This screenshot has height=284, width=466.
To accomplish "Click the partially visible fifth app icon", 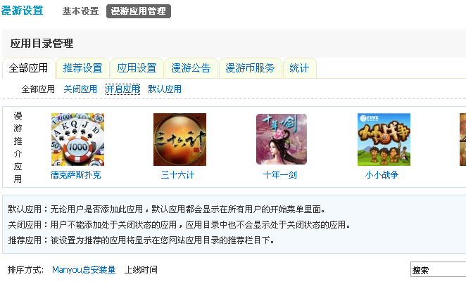I will click(x=462, y=139).
